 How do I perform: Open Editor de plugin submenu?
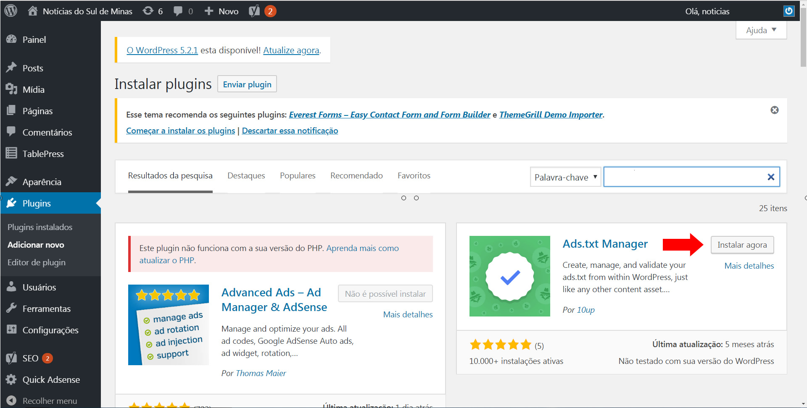point(37,262)
